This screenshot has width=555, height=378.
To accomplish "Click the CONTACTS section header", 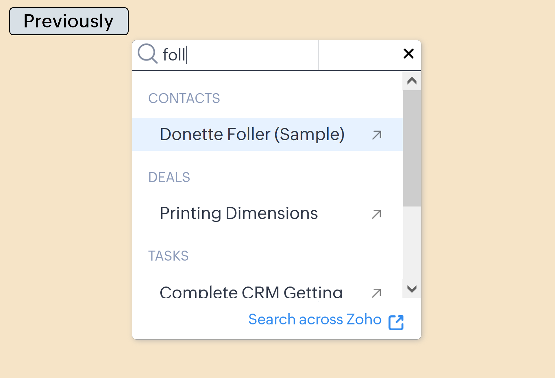I will click(184, 98).
